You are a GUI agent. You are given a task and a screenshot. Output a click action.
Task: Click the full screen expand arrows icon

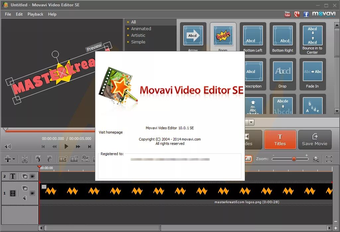pos(329,159)
